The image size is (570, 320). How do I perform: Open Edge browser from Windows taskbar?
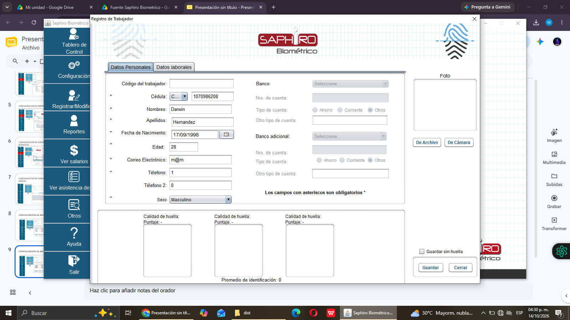click(296, 313)
